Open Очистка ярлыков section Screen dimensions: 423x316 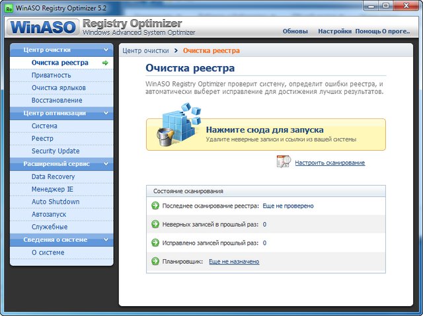pos(61,88)
